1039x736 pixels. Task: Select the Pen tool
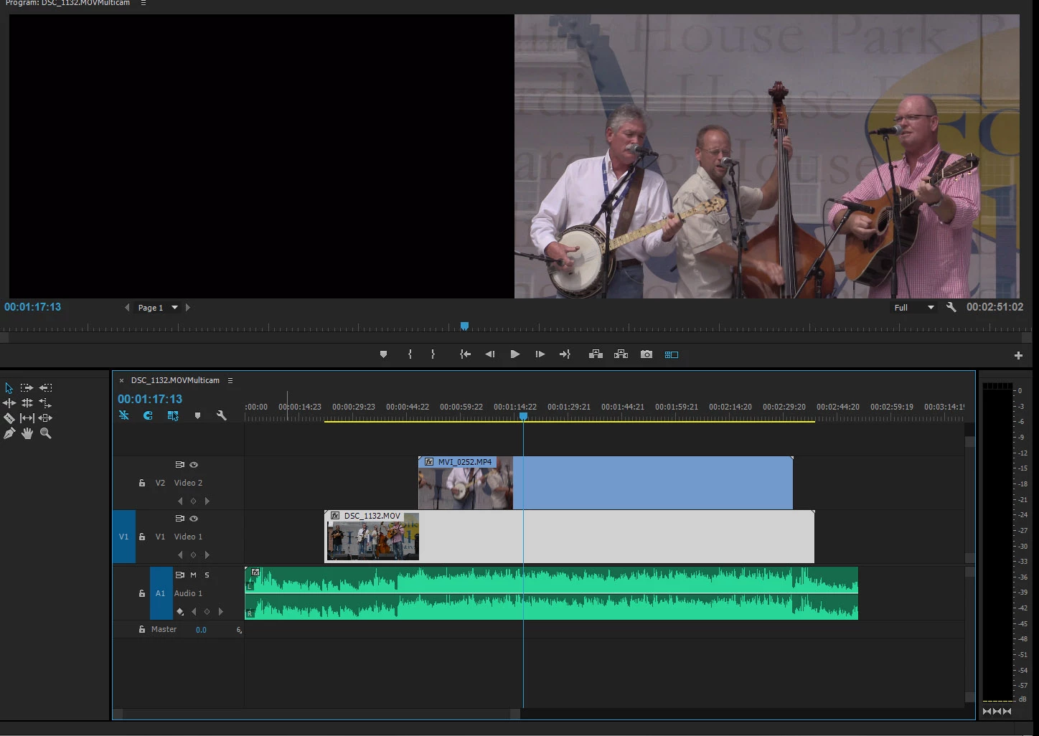point(9,433)
